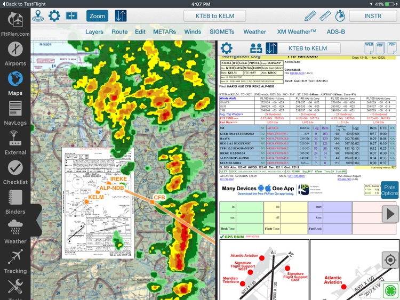Open the Route menu

(119, 31)
